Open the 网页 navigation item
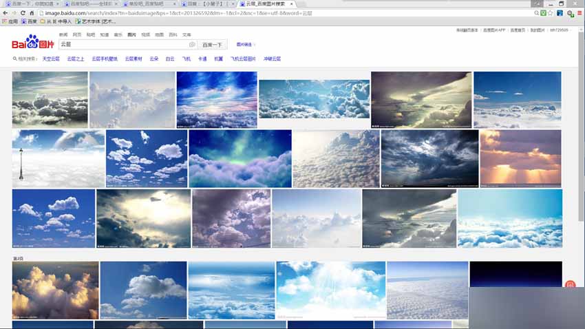 click(x=77, y=34)
